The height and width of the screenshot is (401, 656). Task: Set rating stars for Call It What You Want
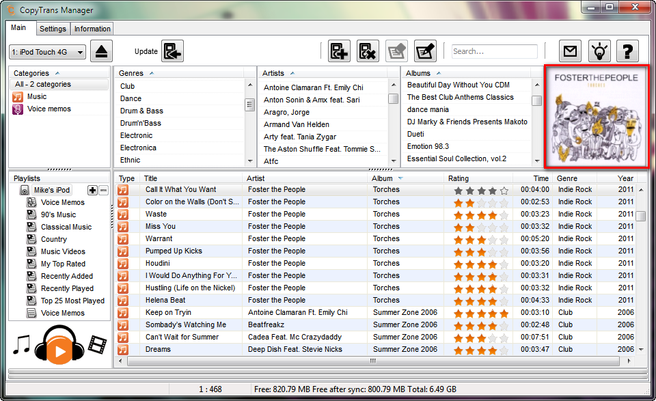[481, 191]
